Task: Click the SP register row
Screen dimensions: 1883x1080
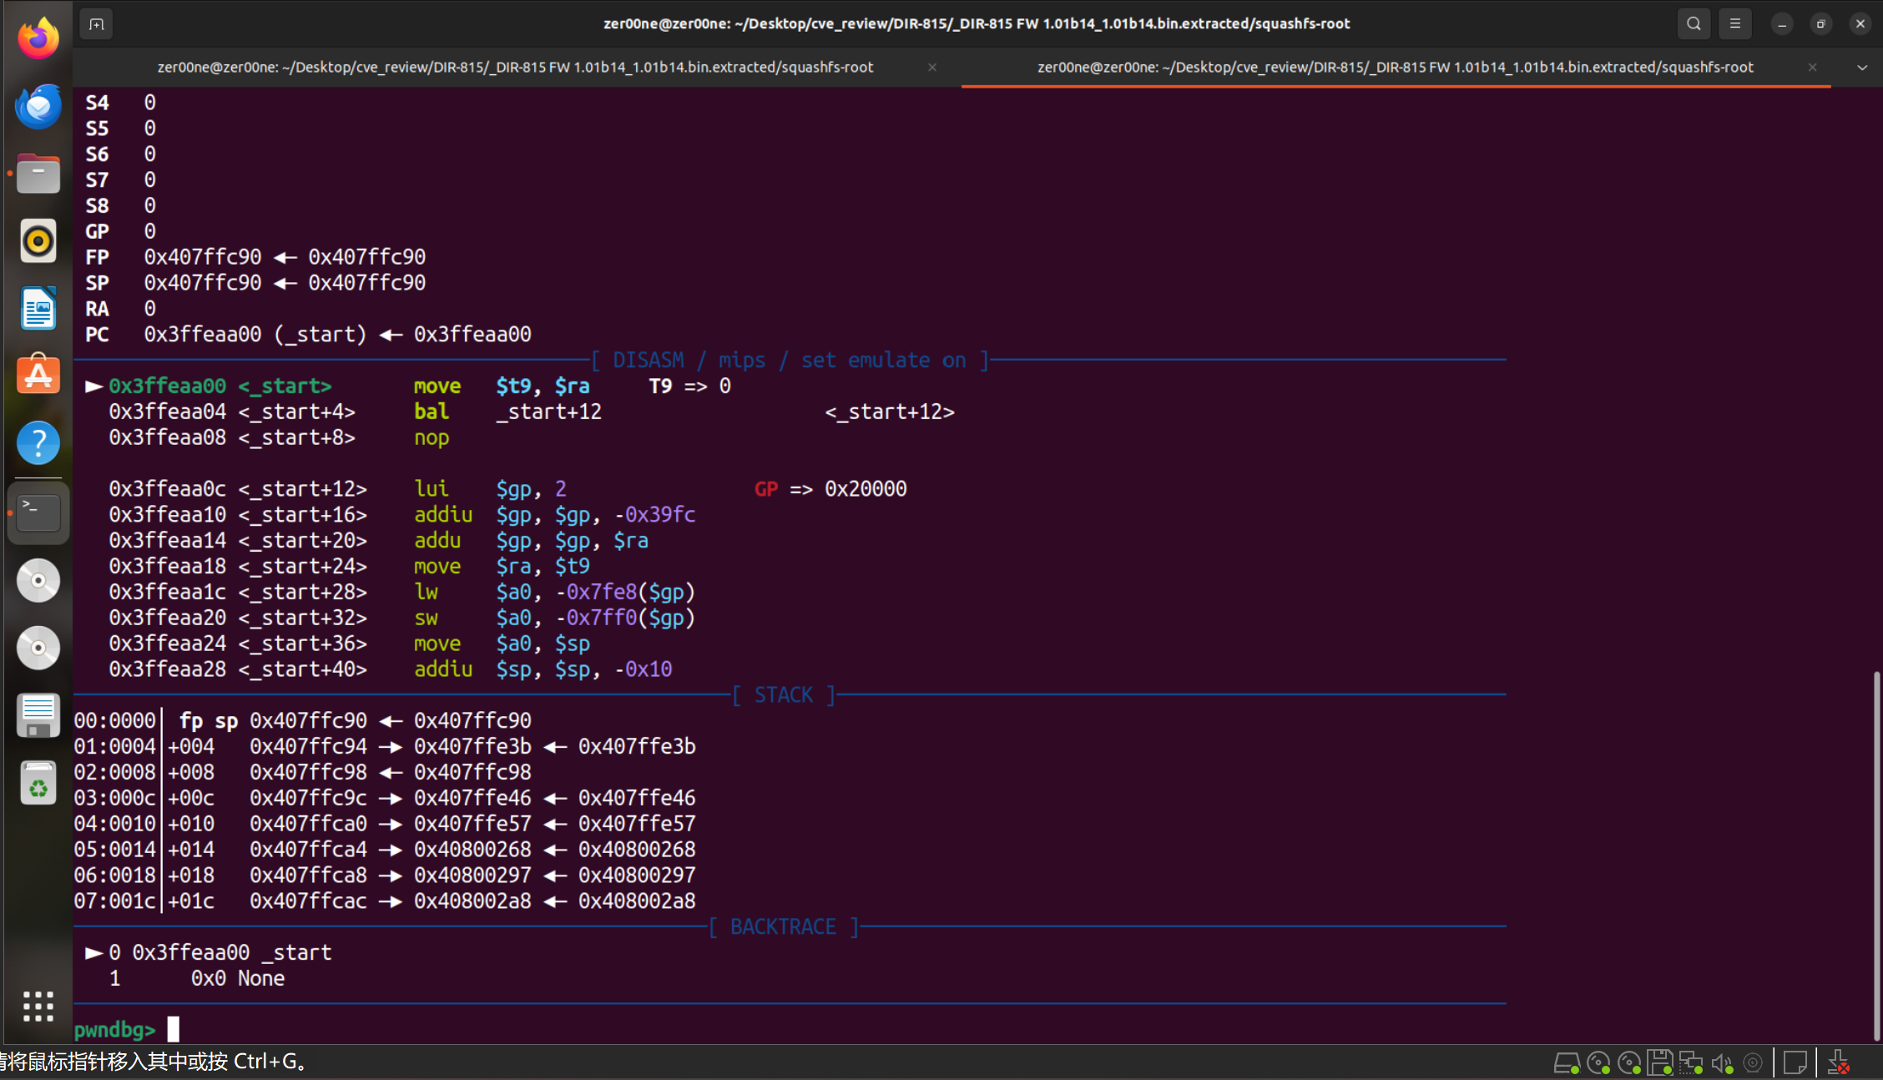Action: pyautogui.click(x=255, y=283)
